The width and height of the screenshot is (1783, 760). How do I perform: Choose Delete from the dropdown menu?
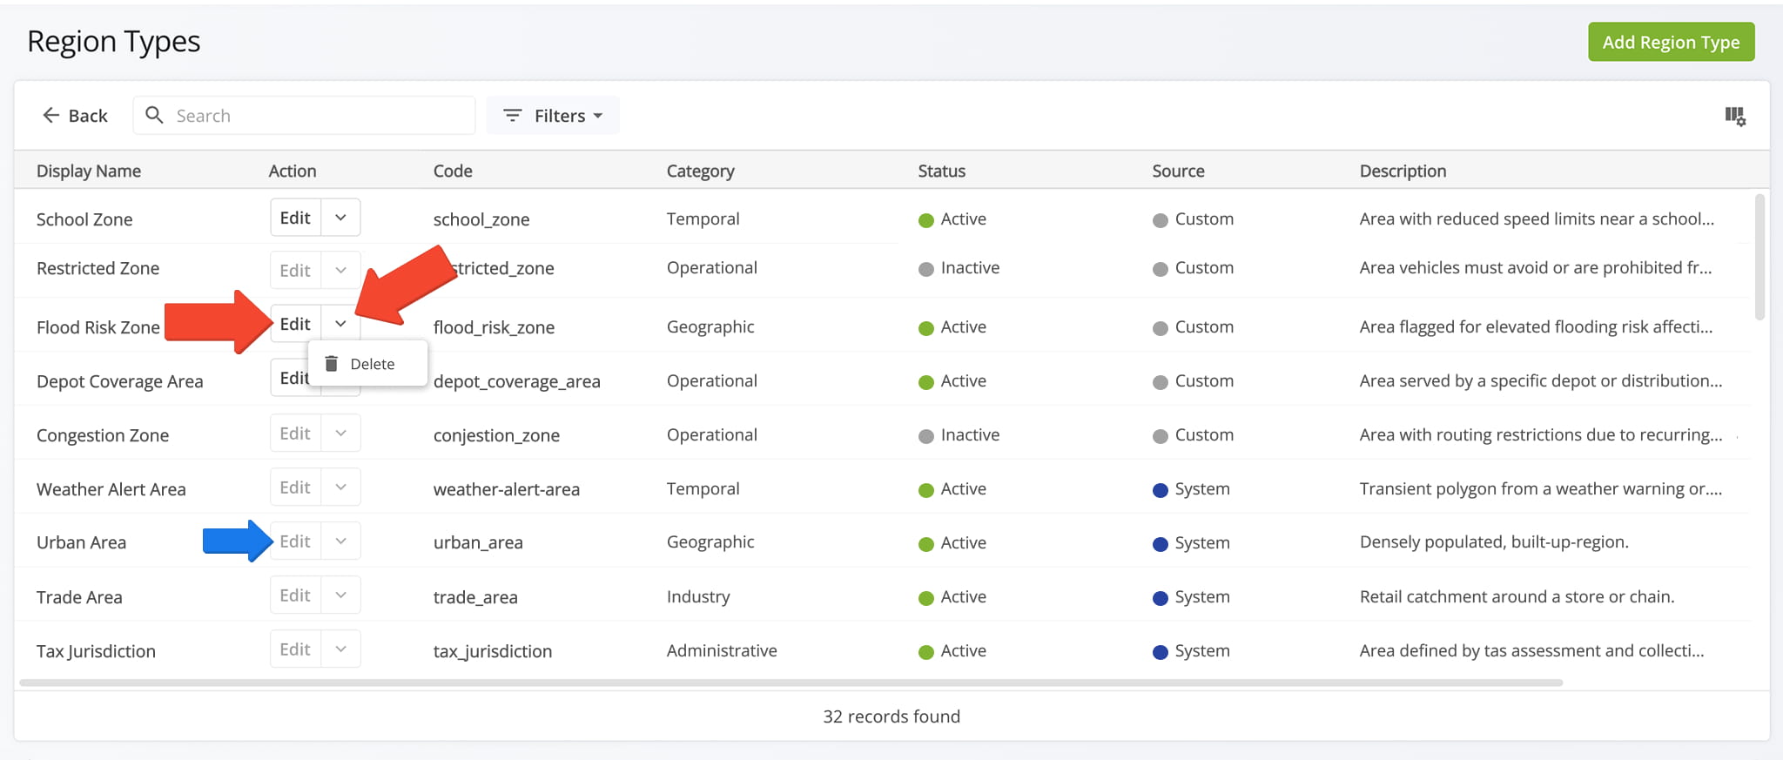368,364
